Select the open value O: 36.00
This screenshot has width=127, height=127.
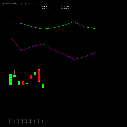[x=44, y=9]
